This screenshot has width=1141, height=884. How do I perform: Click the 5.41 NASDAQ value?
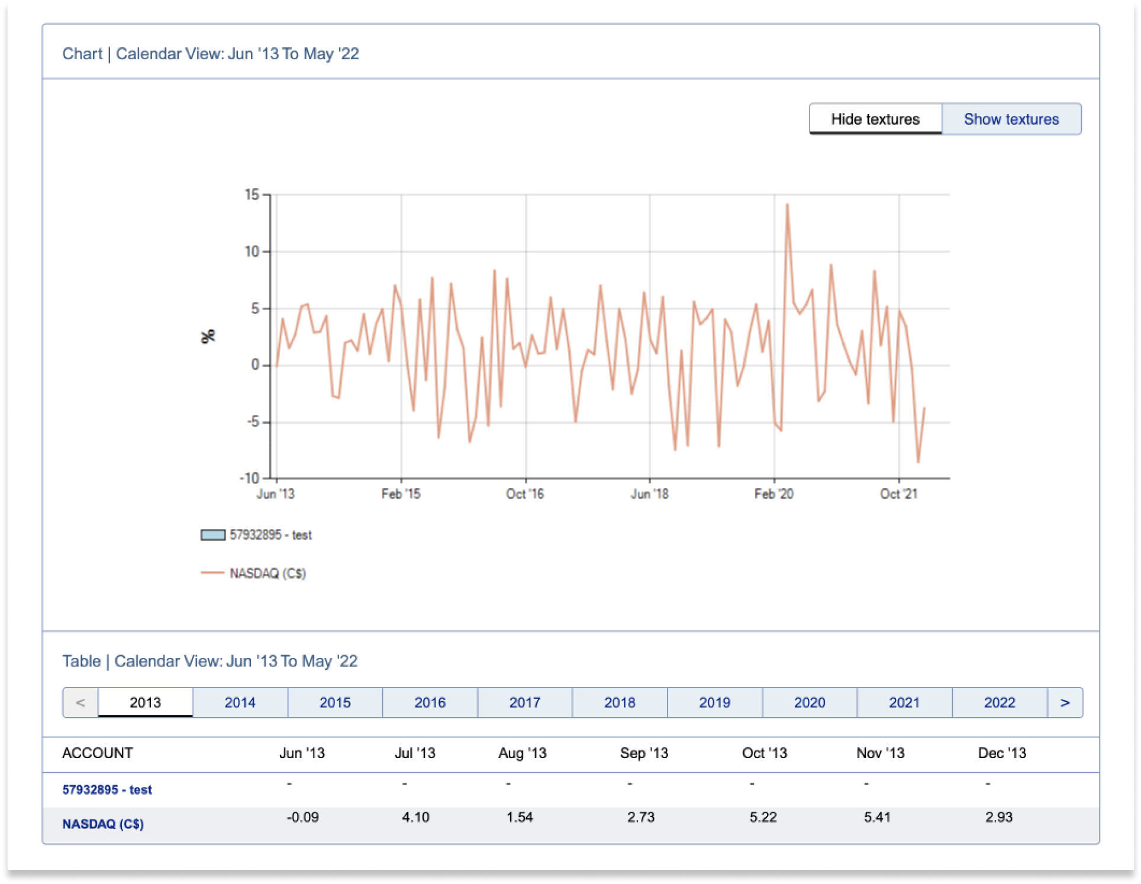pyautogui.click(x=877, y=817)
